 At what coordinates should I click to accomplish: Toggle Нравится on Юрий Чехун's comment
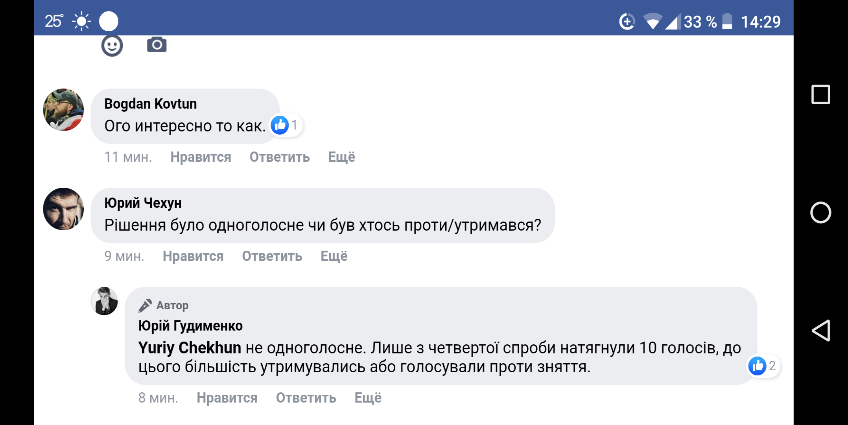(193, 256)
